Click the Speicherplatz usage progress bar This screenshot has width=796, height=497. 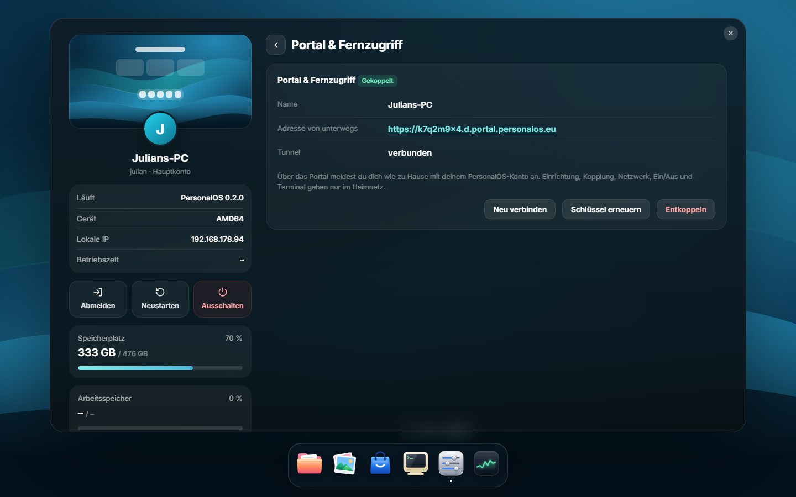click(160, 368)
